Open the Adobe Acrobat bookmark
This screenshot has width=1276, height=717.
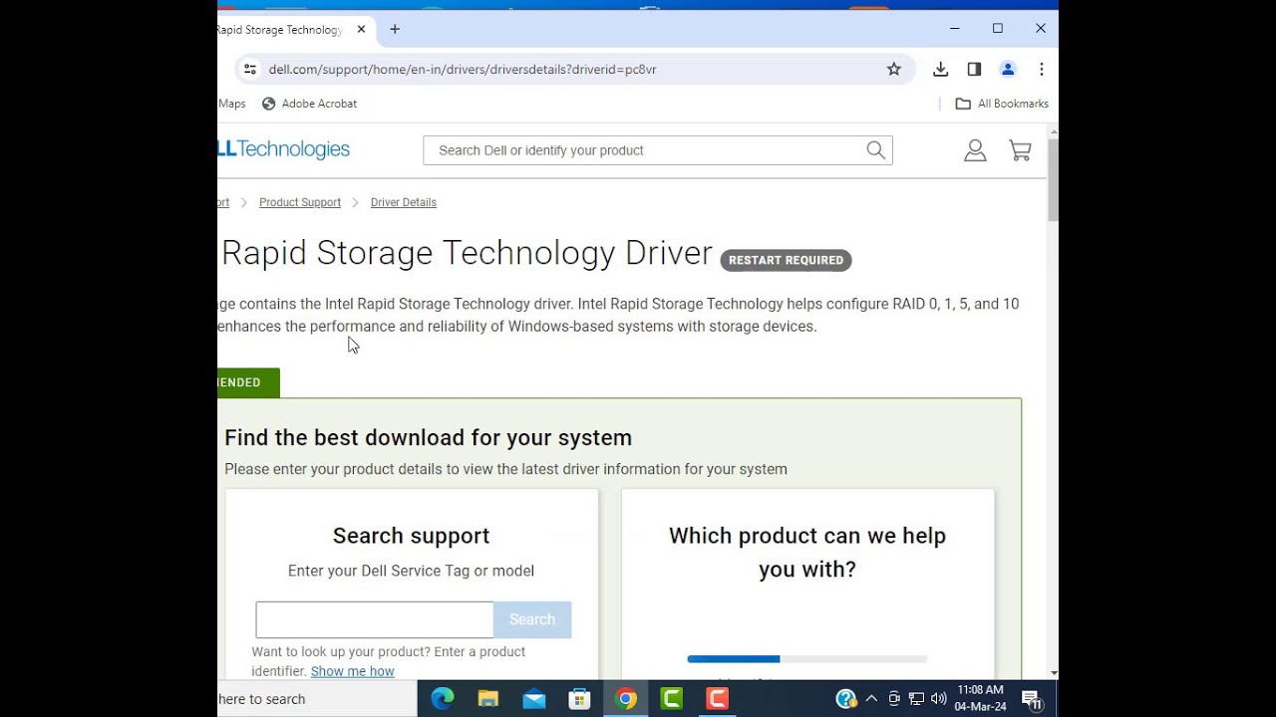(x=309, y=104)
